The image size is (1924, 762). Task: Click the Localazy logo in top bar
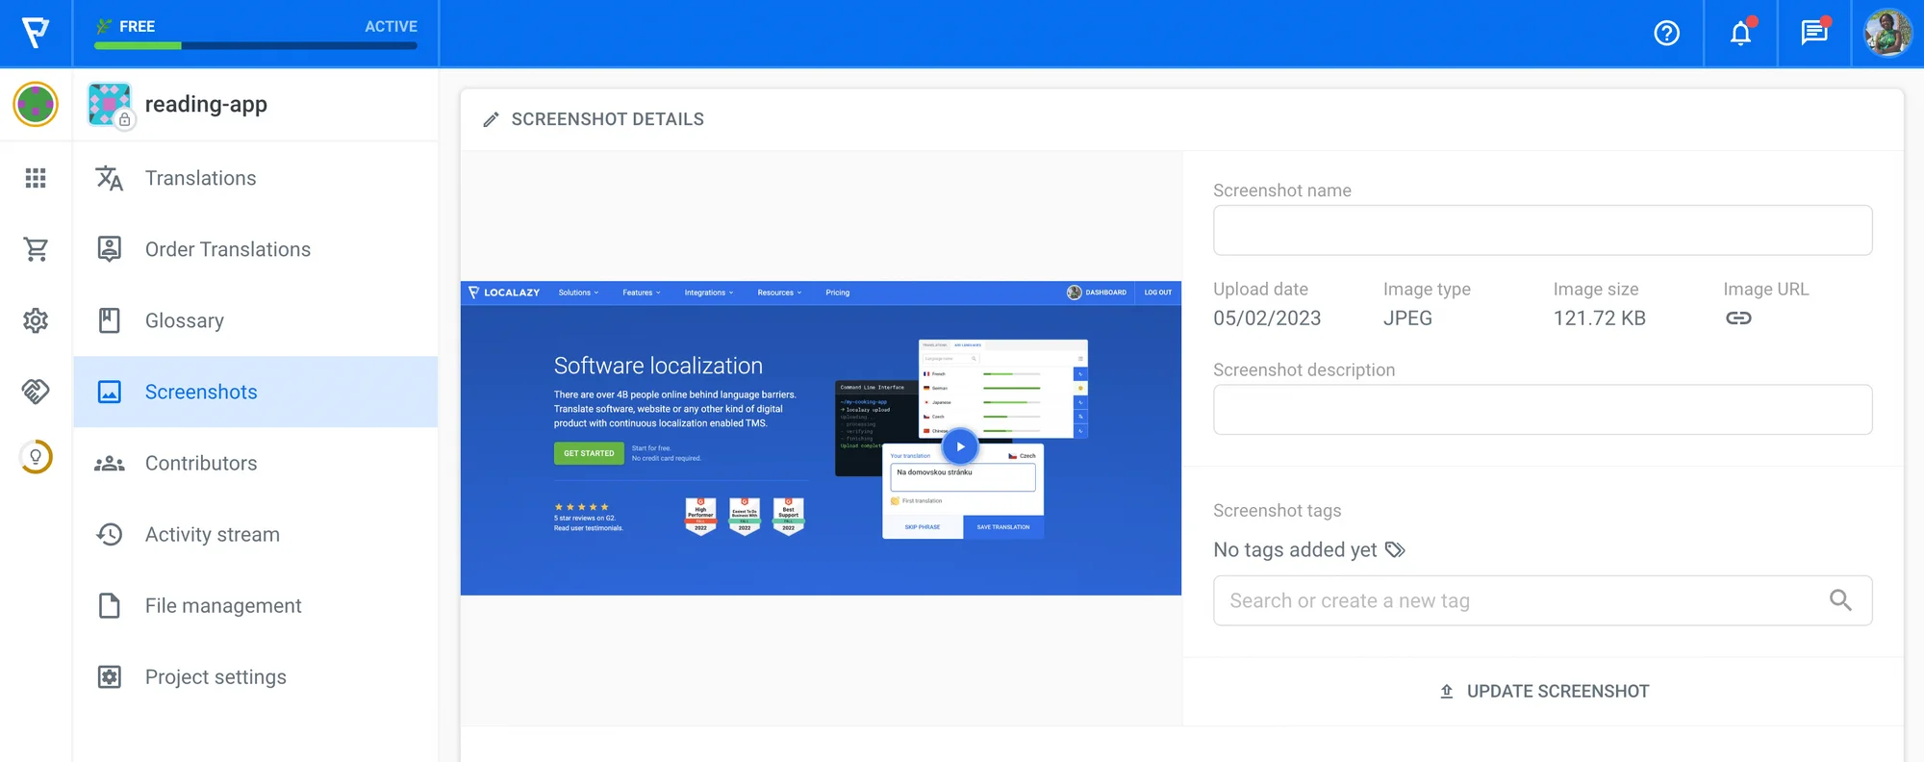click(36, 33)
